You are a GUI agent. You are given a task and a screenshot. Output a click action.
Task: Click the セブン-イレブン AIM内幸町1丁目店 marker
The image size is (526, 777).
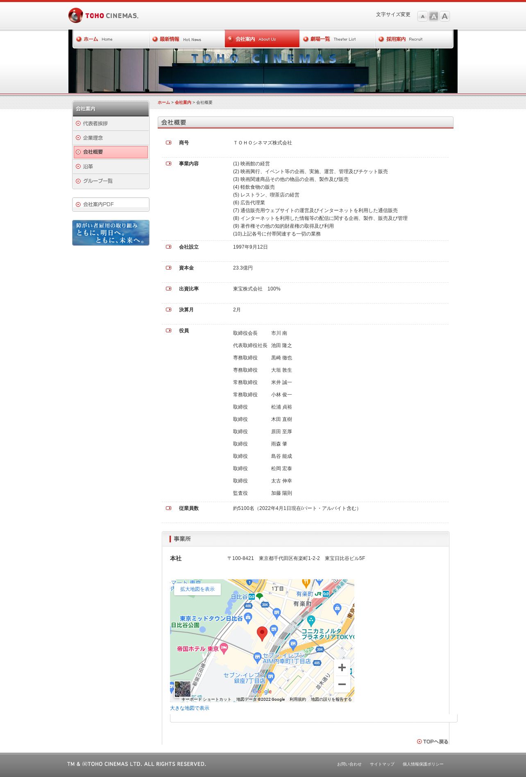coord(257,658)
